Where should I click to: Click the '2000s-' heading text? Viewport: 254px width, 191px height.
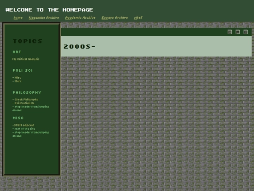pyautogui.click(x=79, y=47)
